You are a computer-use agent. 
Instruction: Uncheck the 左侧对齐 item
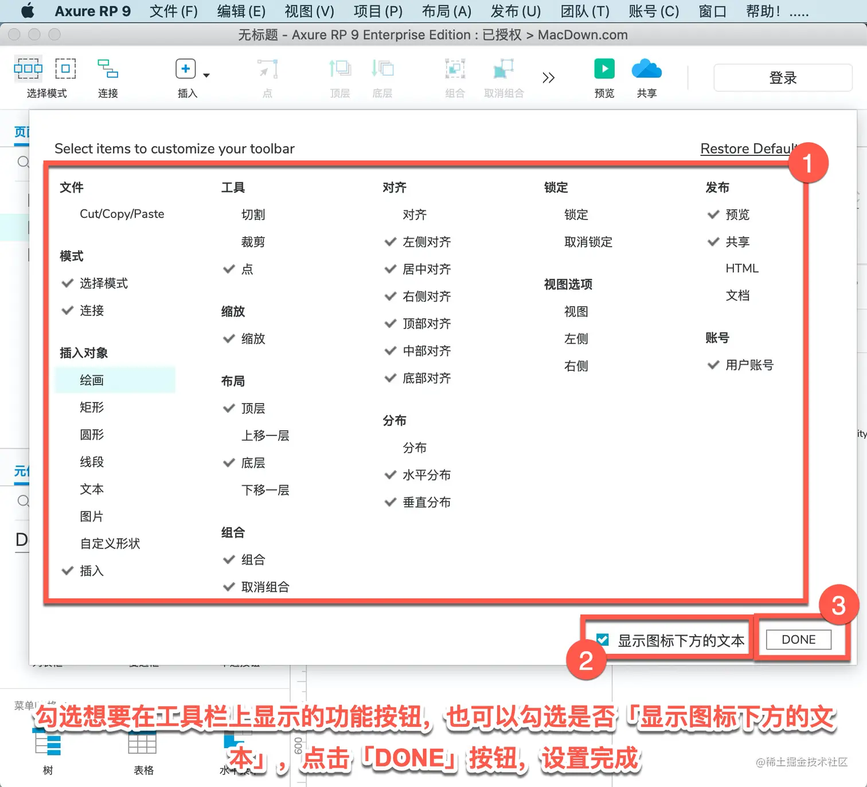pos(417,242)
